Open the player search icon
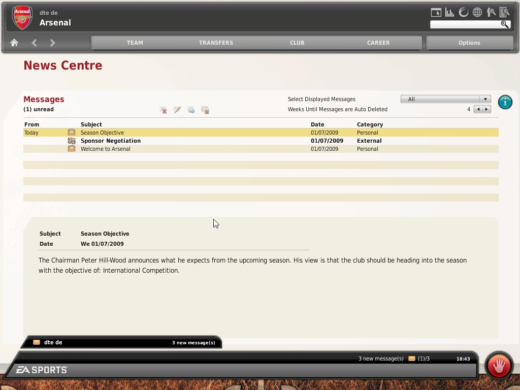The image size is (520, 390). point(491,13)
